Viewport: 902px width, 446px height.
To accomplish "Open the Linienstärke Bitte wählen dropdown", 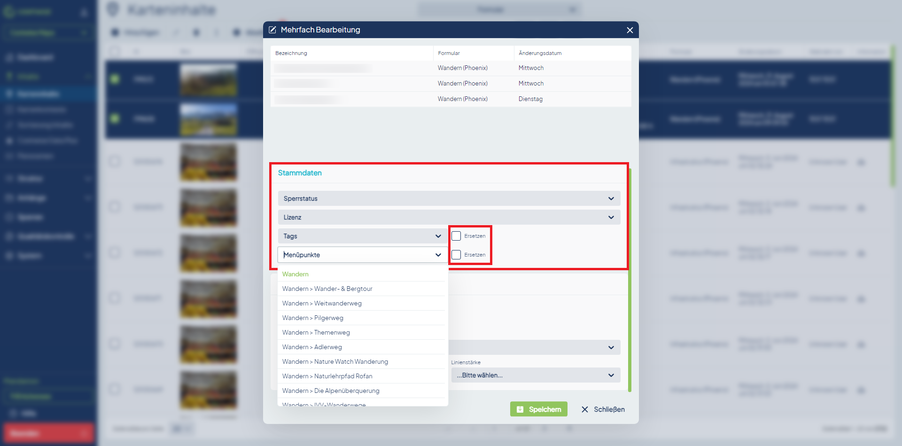I will pos(536,375).
